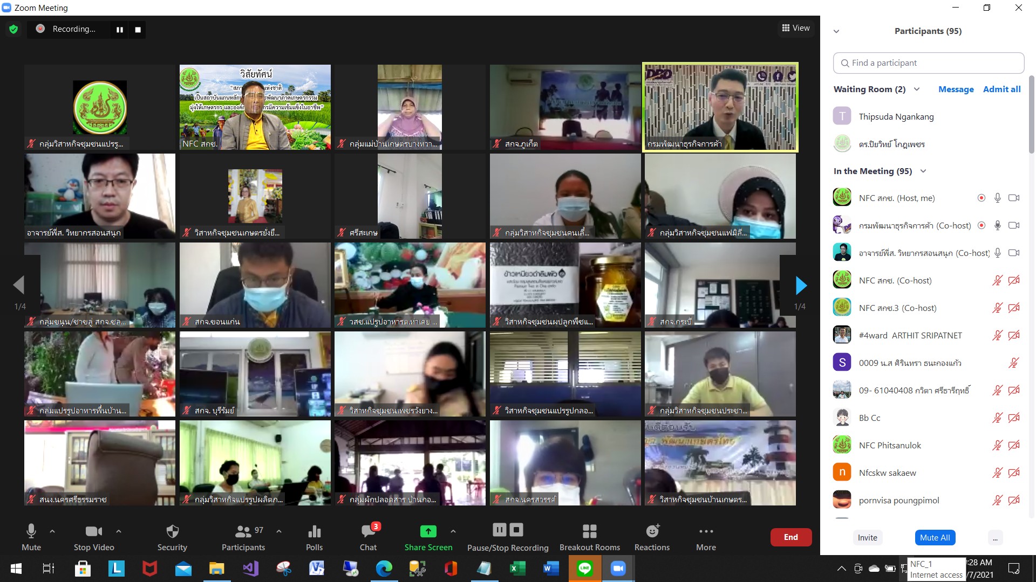Image resolution: width=1036 pixels, height=582 pixels.
Task: Go to previous page of video gallery
Action: click(x=19, y=285)
